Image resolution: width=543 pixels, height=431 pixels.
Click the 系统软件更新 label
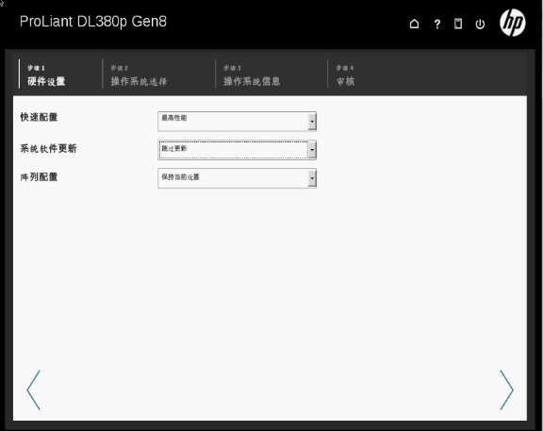click(48, 149)
